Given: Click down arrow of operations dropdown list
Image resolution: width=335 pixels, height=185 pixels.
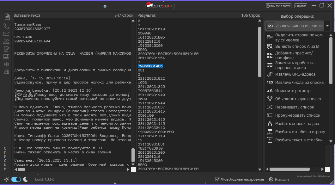Looking at the screenshot, I should 331,141.
